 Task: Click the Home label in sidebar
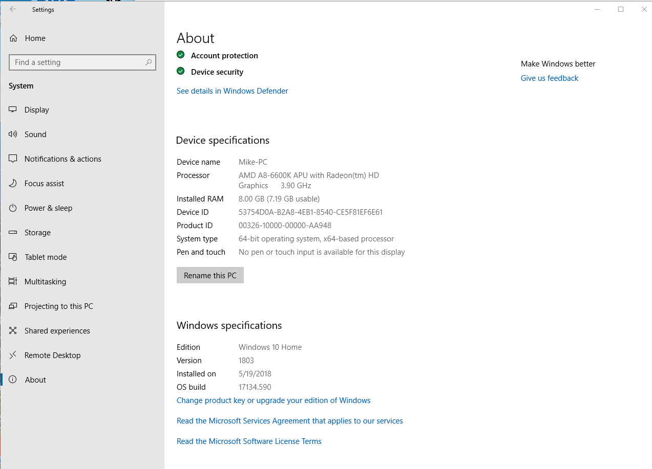point(35,38)
